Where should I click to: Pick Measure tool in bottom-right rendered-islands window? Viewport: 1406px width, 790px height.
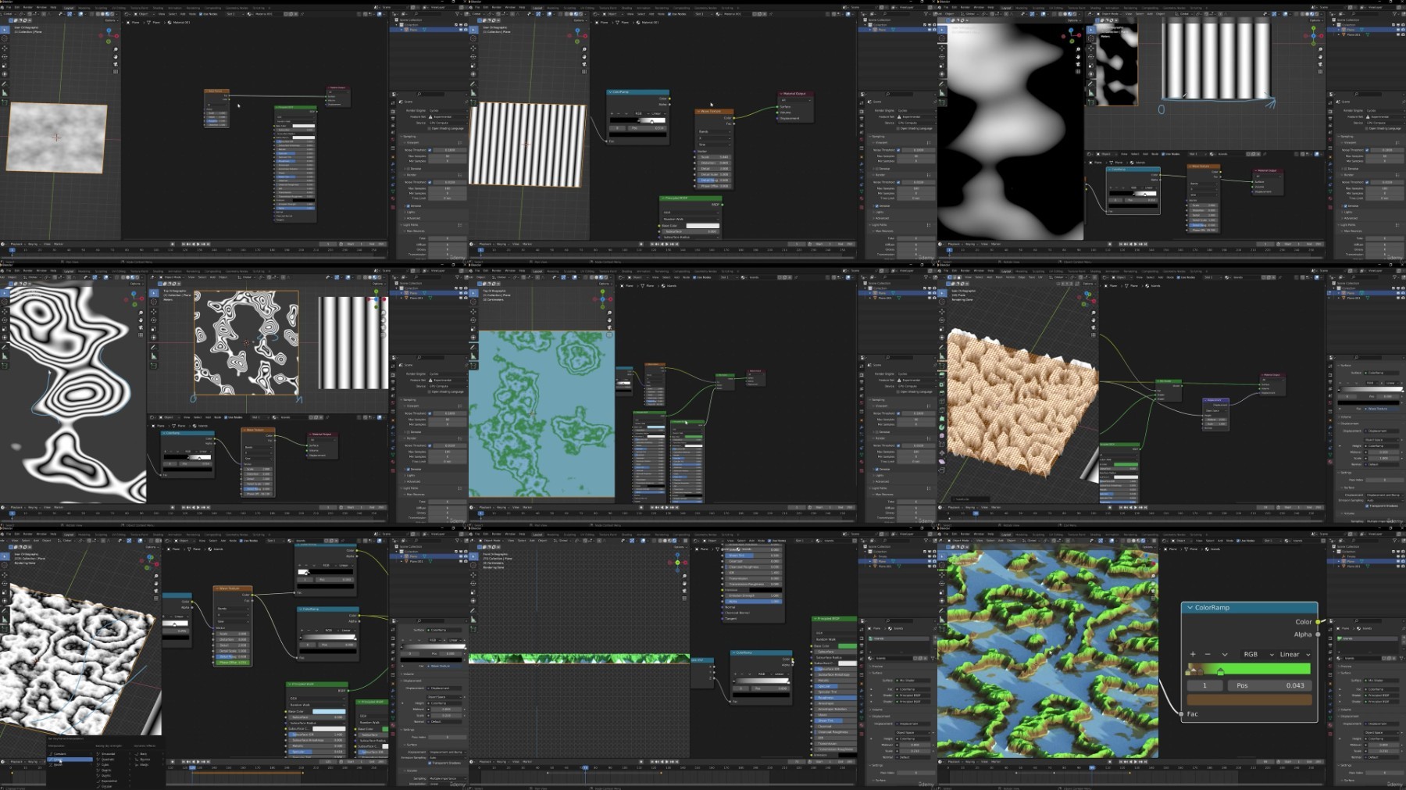tap(942, 620)
